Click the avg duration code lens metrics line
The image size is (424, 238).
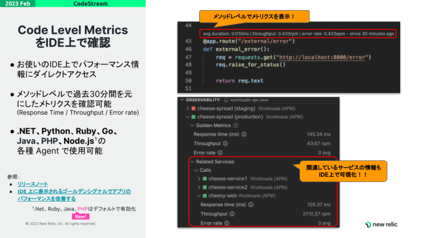click(298, 34)
